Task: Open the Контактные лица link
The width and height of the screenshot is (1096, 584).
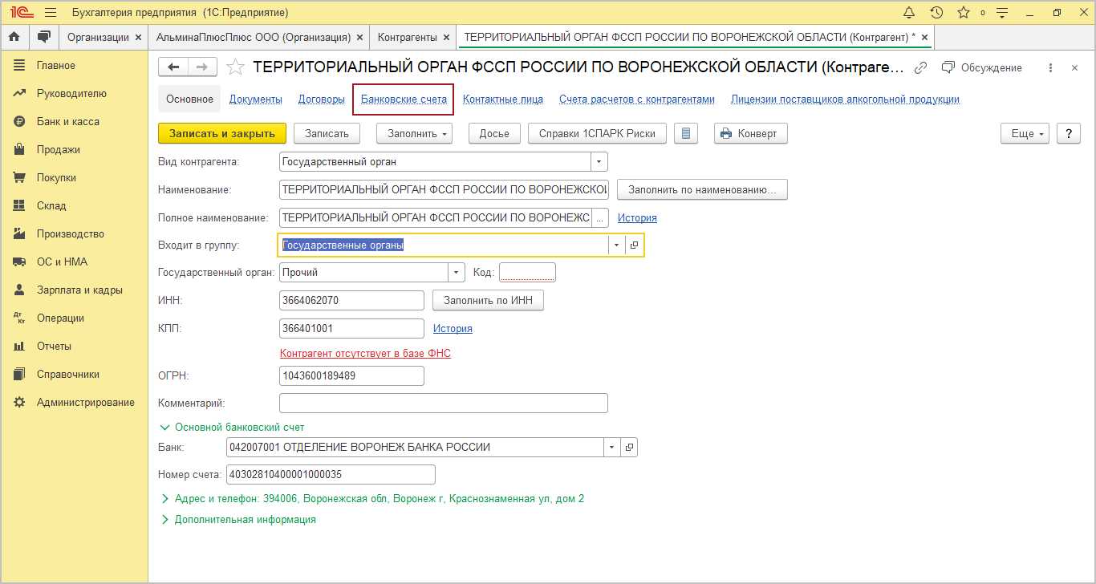Action: coord(503,99)
